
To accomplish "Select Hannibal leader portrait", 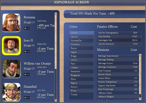I will (11, 92).
